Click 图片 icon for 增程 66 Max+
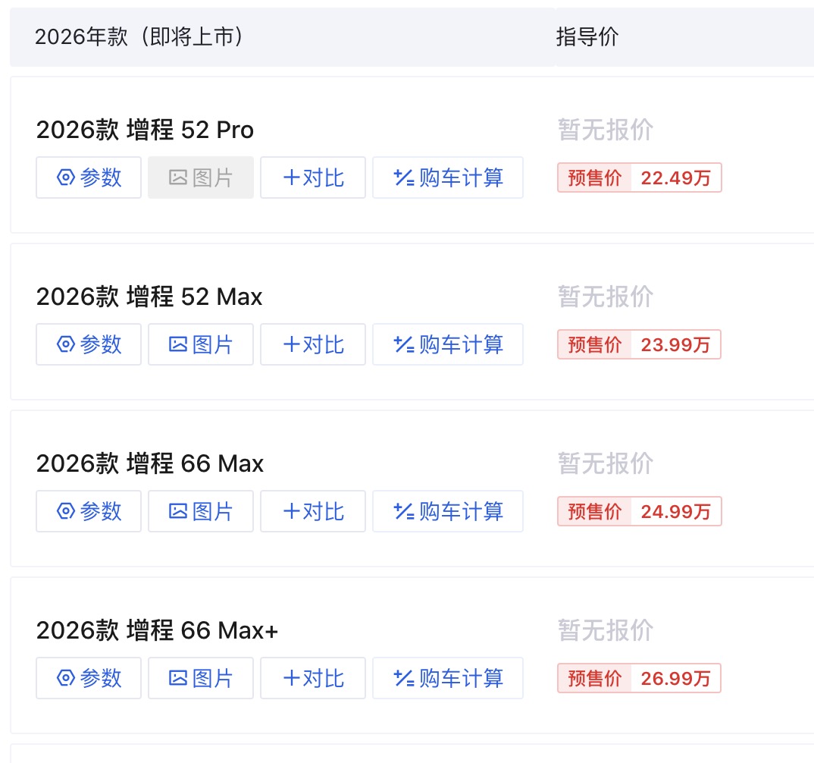814x763 pixels. [x=178, y=678]
